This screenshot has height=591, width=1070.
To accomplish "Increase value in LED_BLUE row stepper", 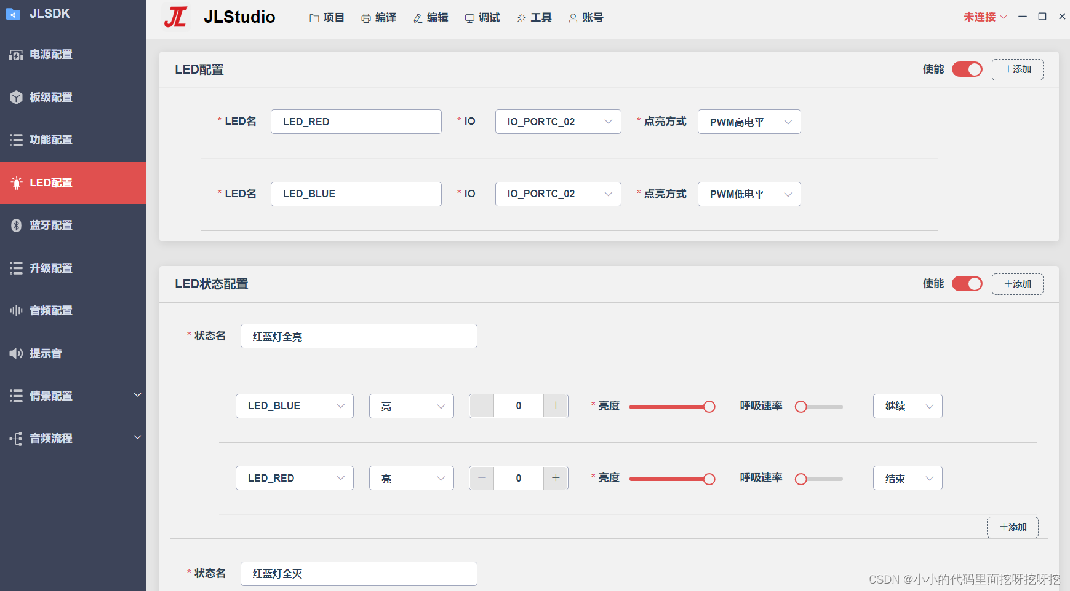I will pos(556,406).
